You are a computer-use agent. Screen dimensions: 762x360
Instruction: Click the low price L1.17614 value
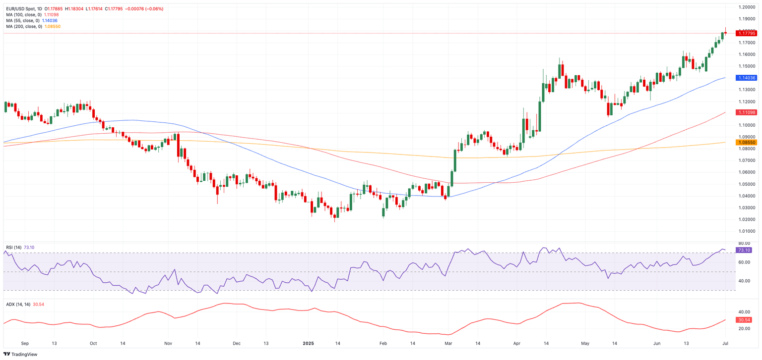(x=95, y=9)
